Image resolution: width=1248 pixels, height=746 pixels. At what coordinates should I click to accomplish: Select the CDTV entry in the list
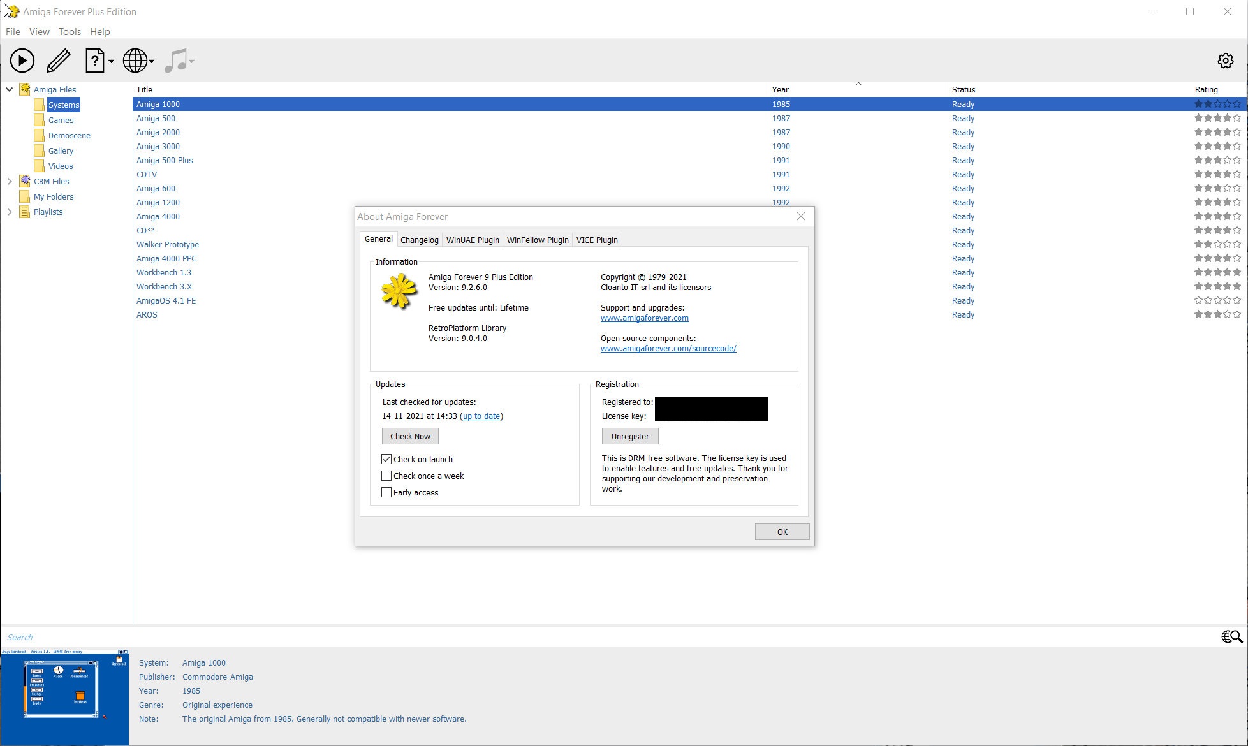(x=147, y=174)
